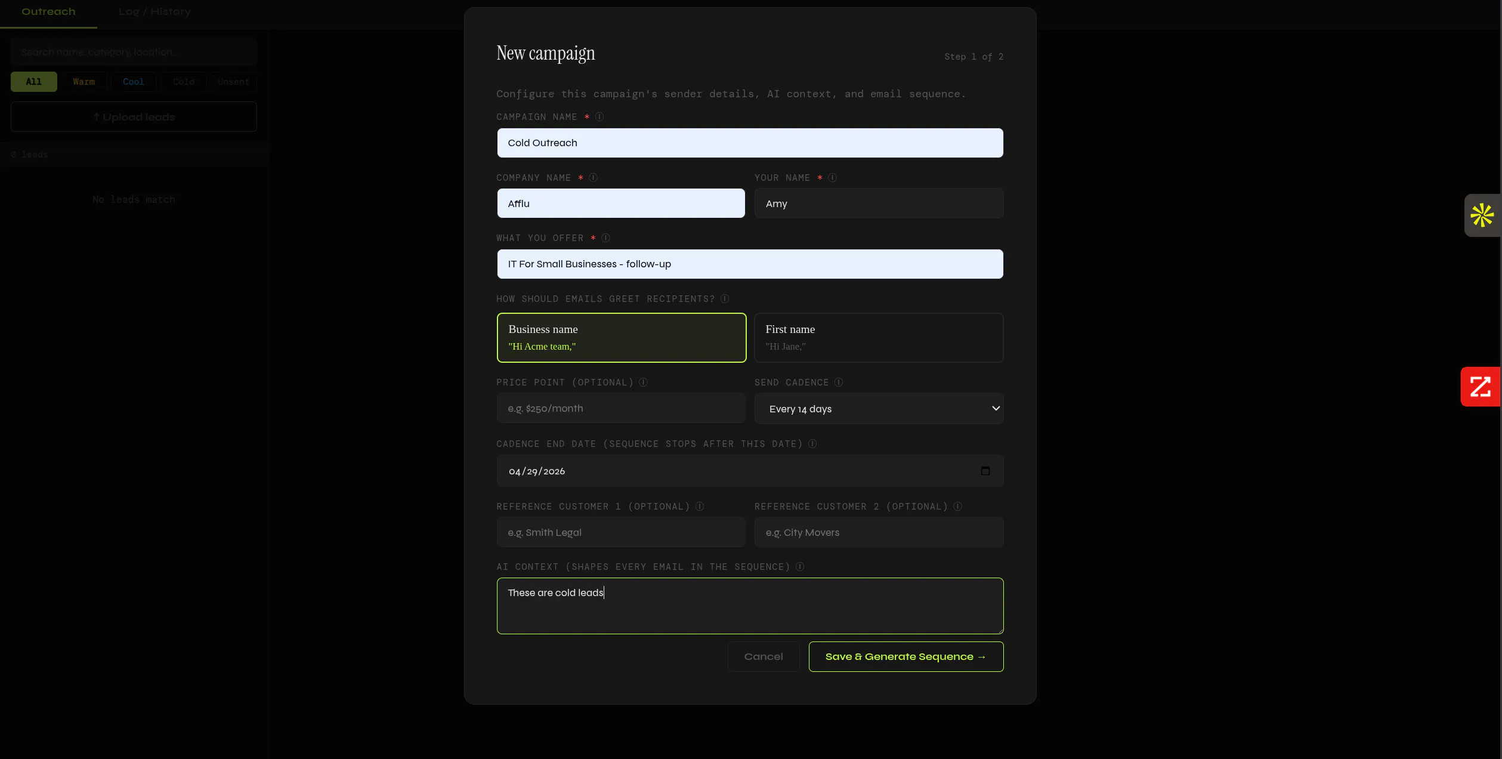Click info icon for Reference Customer 1
Viewport: 1502px width, 759px height.
click(x=699, y=507)
